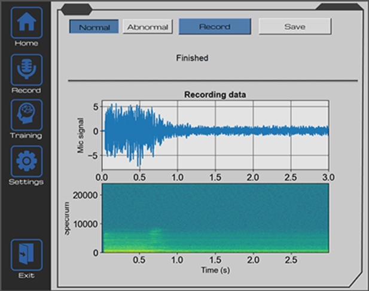The width and height of the screenshot is (369, 291).
Task: Switch to the Abnormal label toggle
Action: point(148,27)
